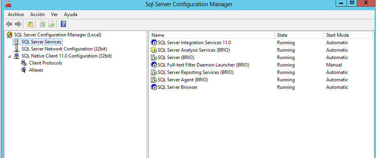Click the Up one level folder icon
Screen dimensions: 376x158
[30, 24]
